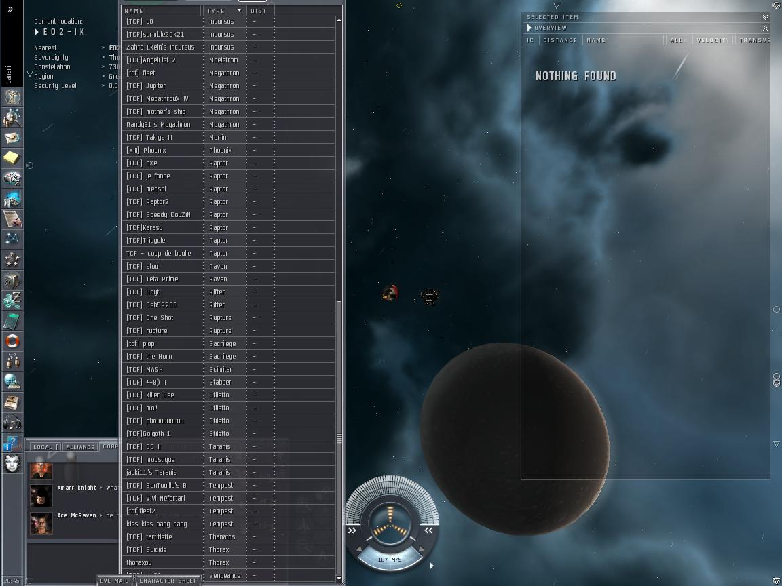The image size is (782, 586).
Task: Select the 'kiss kiss bang bang' row
Action: pos(228,524)
